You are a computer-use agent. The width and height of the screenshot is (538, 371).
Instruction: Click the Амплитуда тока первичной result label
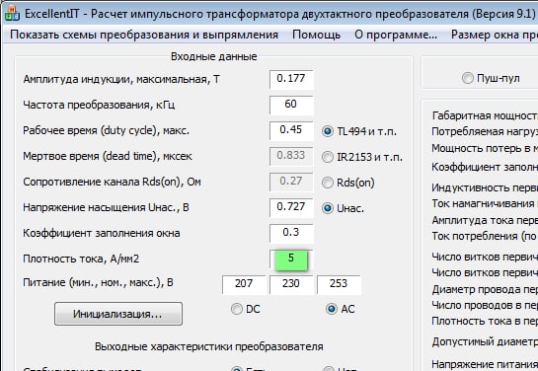tap(485, 220)
